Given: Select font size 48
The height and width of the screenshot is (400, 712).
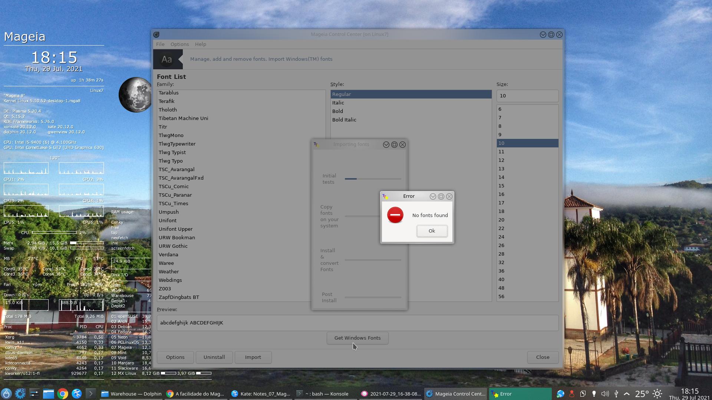Looking at the screenshot, I should pos(527,288).
